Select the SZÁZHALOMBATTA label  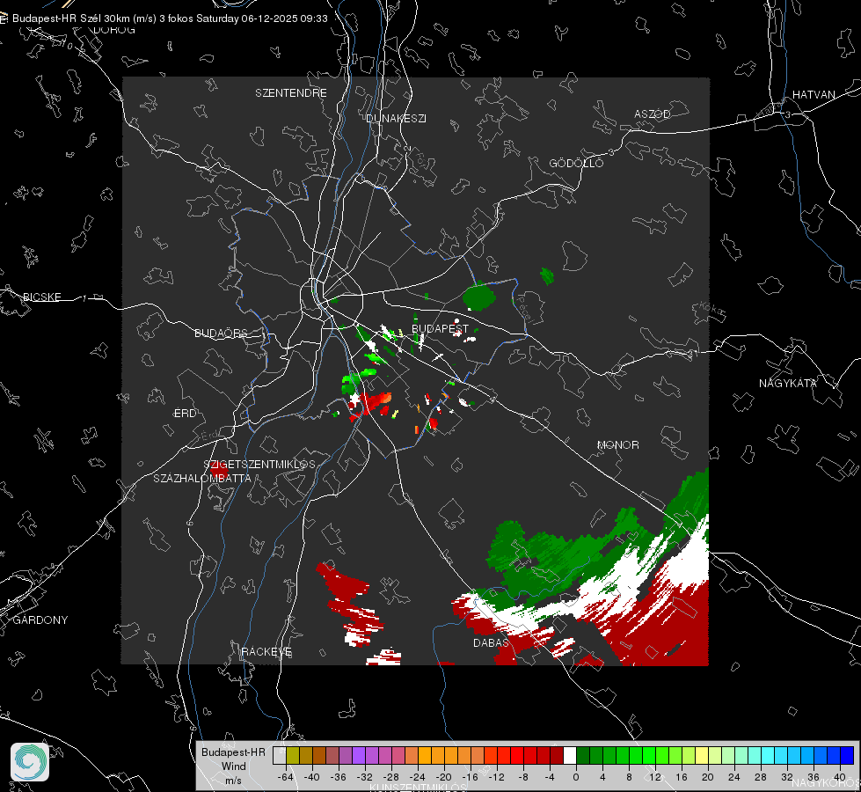coord(202,478)
